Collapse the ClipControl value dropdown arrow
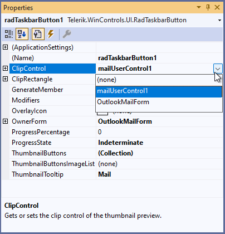The height and width of the screenshot is (234, 225). (218, 69)
